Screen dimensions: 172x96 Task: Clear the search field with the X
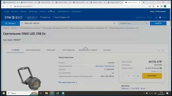tap(114, 23)
